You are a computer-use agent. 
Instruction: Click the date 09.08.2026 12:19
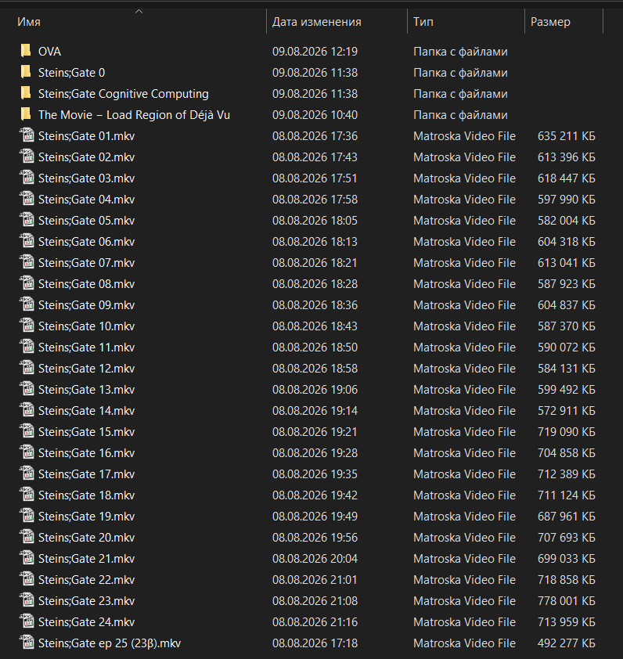tap(315, 52)
